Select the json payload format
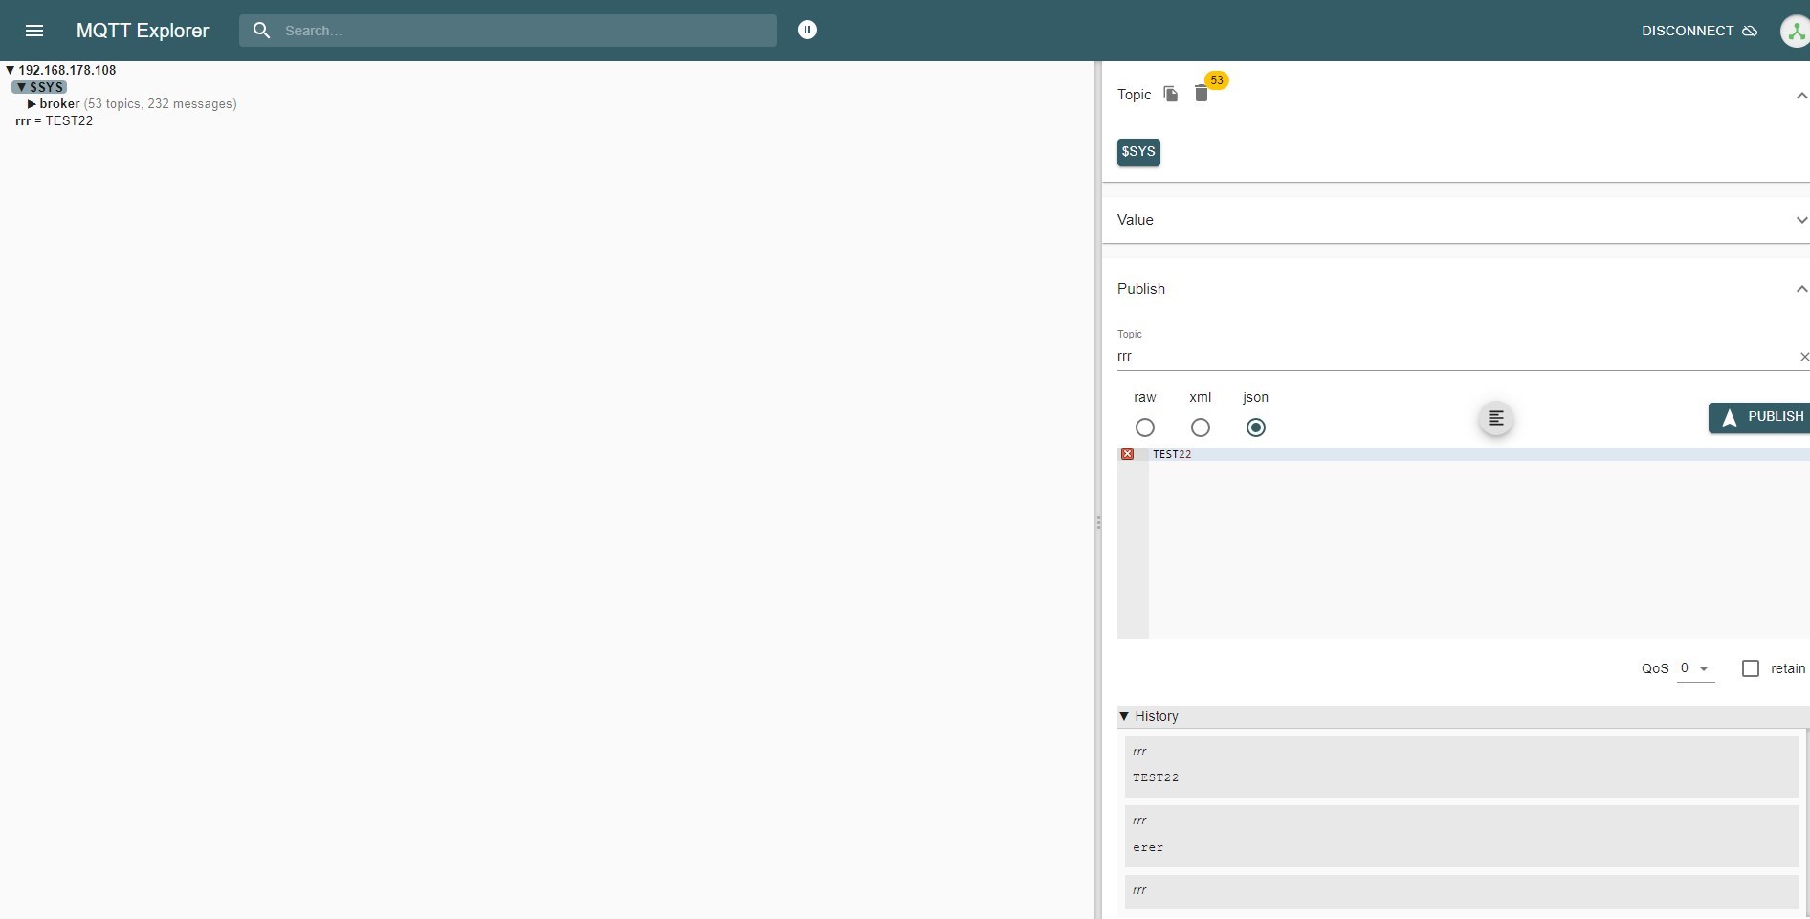 pos(1256,427)
